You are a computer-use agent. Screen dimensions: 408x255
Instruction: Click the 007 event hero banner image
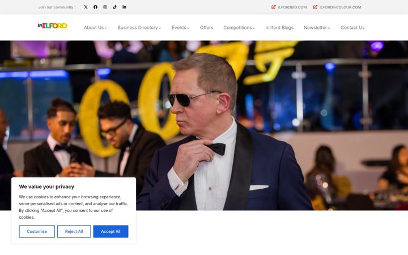pyautogui.click(x=204, y=125)
